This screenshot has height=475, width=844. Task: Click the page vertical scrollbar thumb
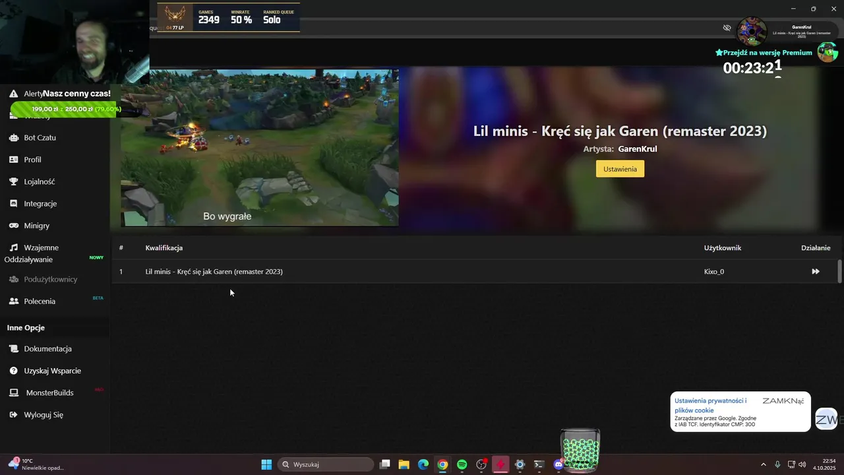point(839,271)
